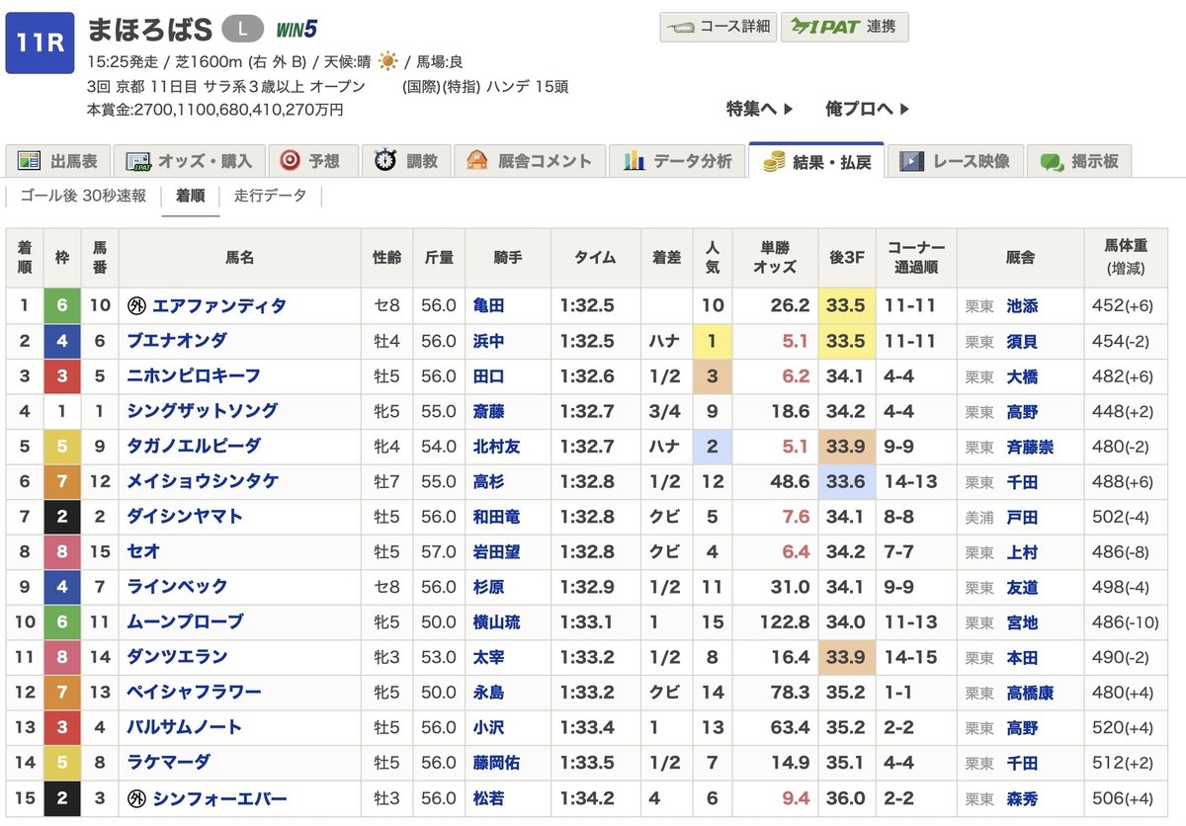Open horse ダイシンヤマト
Viewport: 1186px width, 826px height.
click(x=185, y=517)
